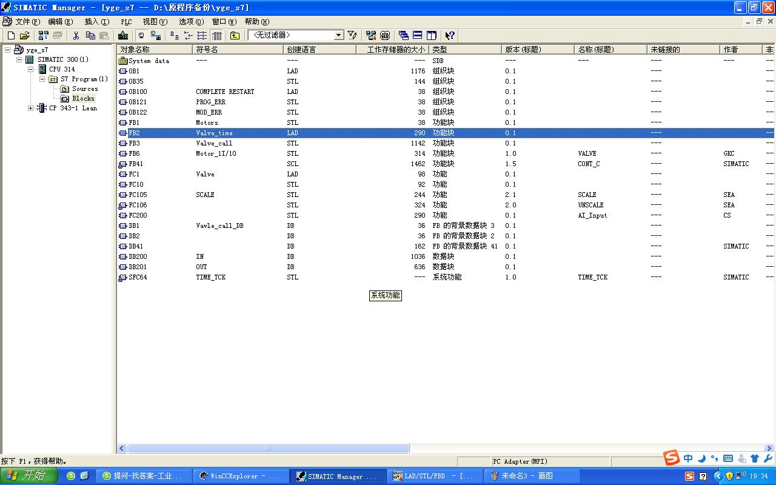Collapse the S7 Program(1) tree node
776x485 pixels.
click(x=42, y=79)
